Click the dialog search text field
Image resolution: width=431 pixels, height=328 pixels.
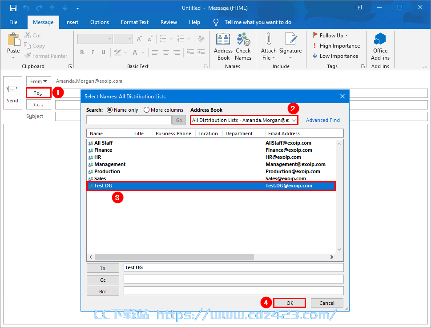(129, 120)
